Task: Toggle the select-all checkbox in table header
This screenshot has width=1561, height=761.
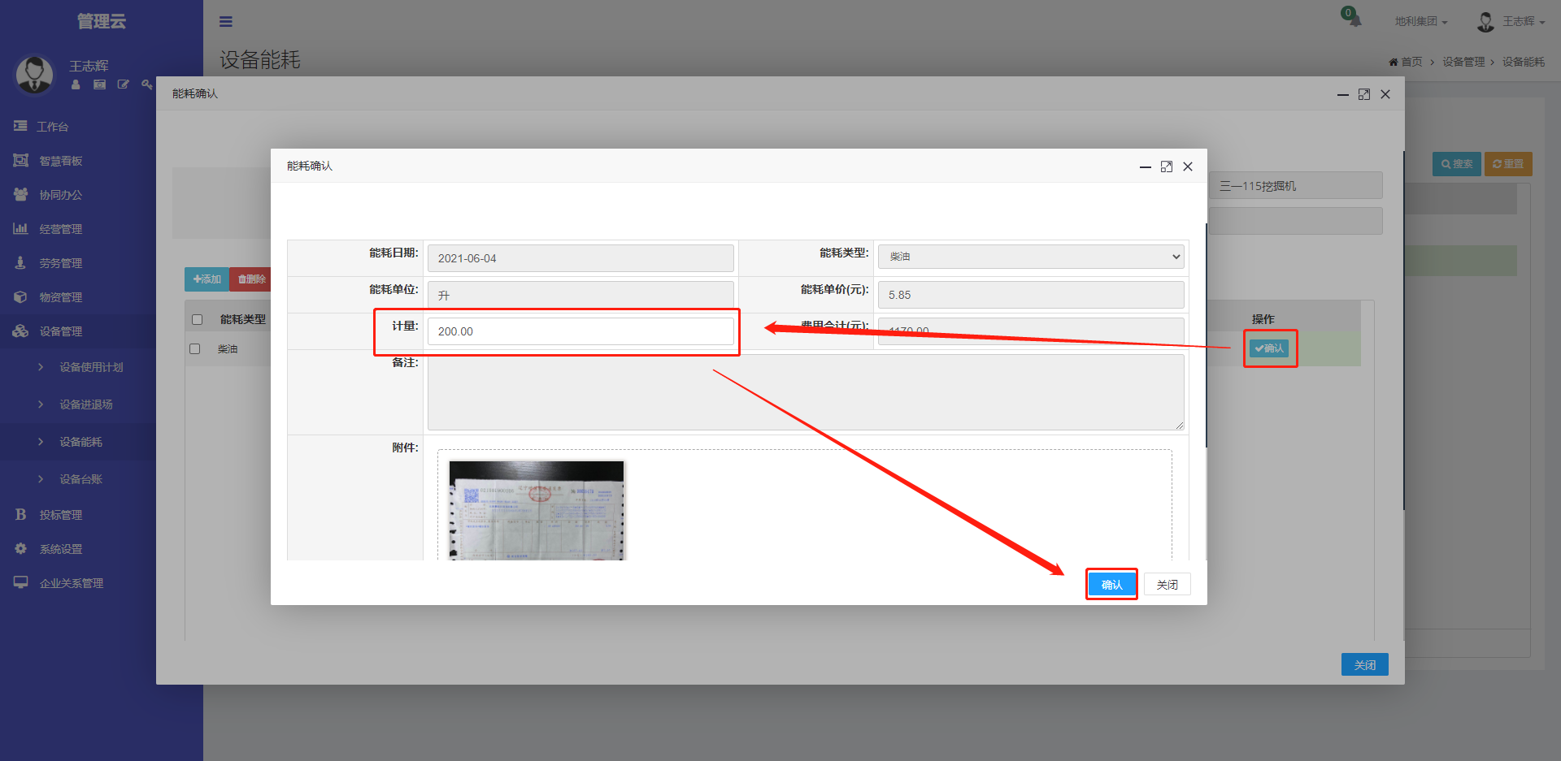Action: 197,319
